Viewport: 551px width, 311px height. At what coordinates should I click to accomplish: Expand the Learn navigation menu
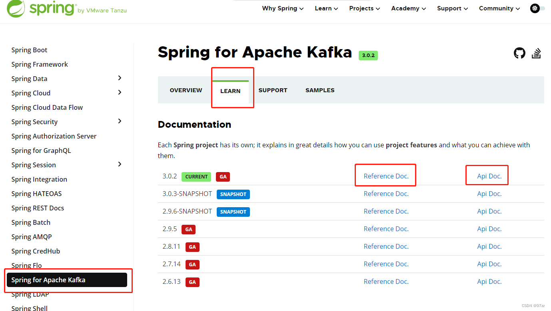[326, 8]
